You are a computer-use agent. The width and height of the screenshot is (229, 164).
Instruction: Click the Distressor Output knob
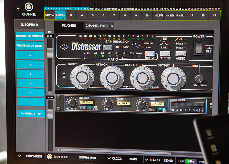pos(173,79)
